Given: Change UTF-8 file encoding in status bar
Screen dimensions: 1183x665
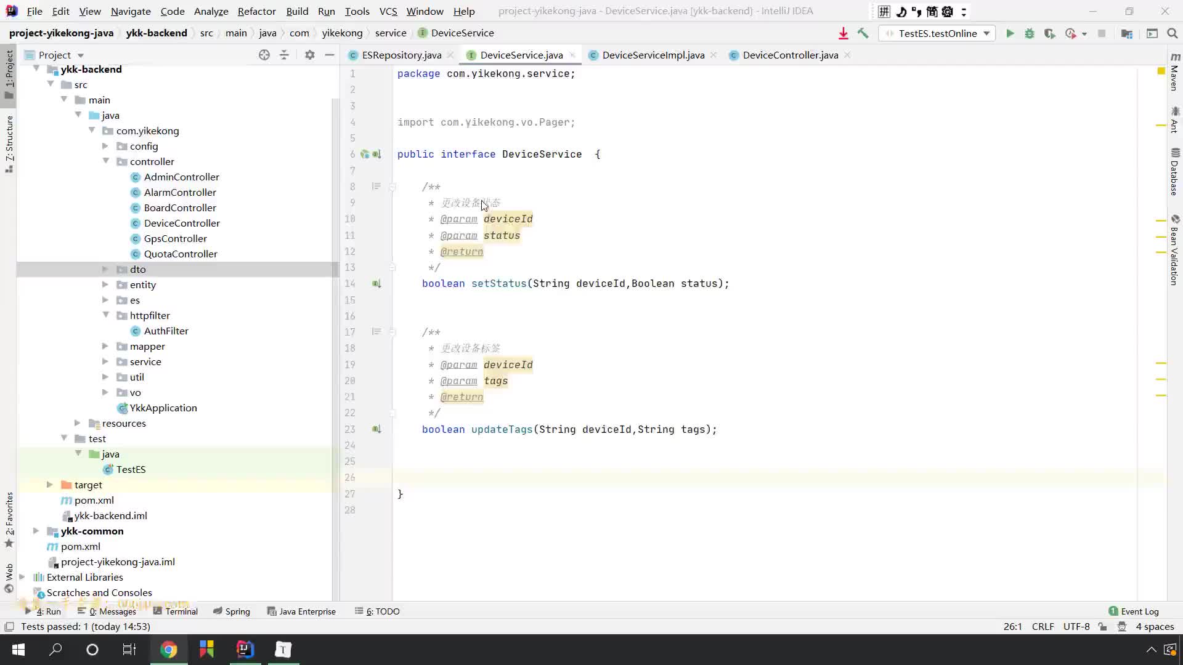Looking at the screenshot, I should (x=1076, y=627).
